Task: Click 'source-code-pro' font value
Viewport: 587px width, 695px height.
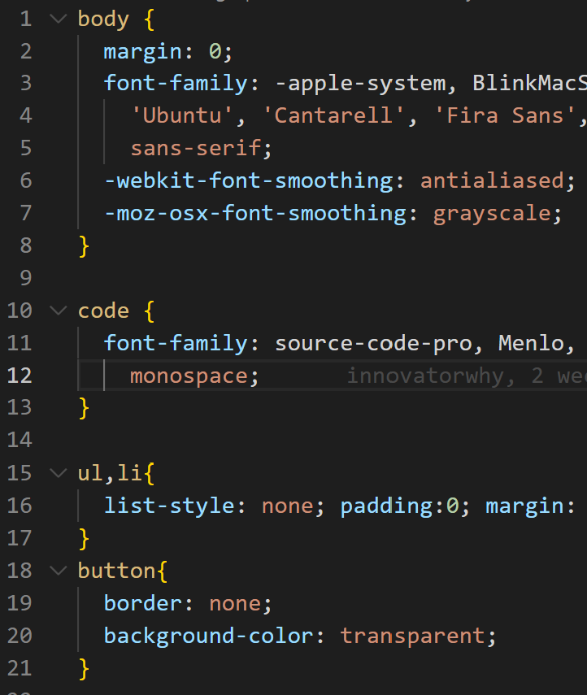Action: tap(373, 344)
